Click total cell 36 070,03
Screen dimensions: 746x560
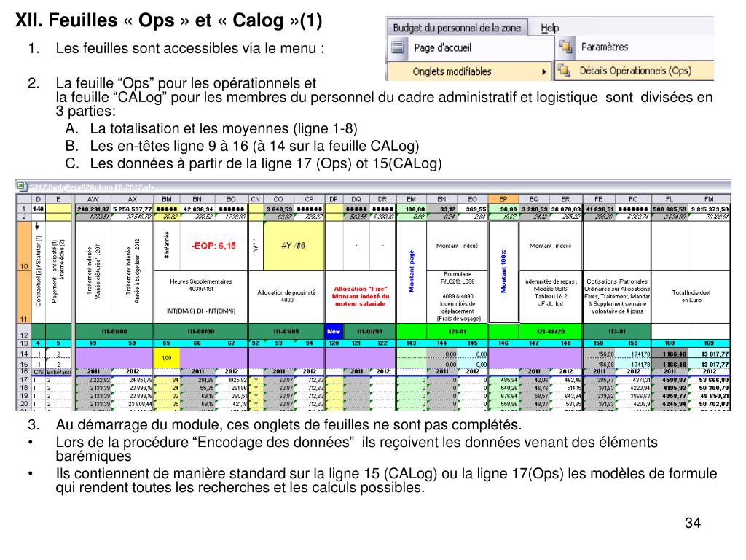565,209
